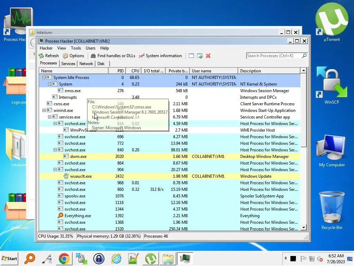354x266 pixels.
Task: Click the CPU Usage status bar entry
Action: click(x=56, y=236)
